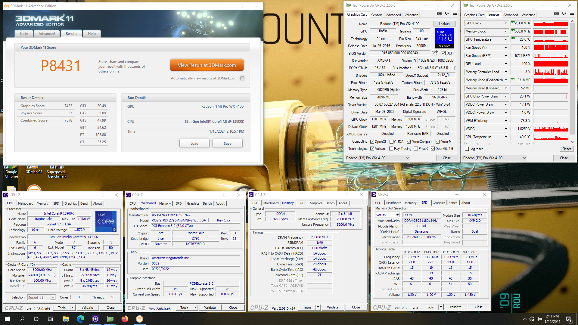Toggle the Vulkan checkbox
The height and width of the screenshot is (325, 578).
click(372, 149)
